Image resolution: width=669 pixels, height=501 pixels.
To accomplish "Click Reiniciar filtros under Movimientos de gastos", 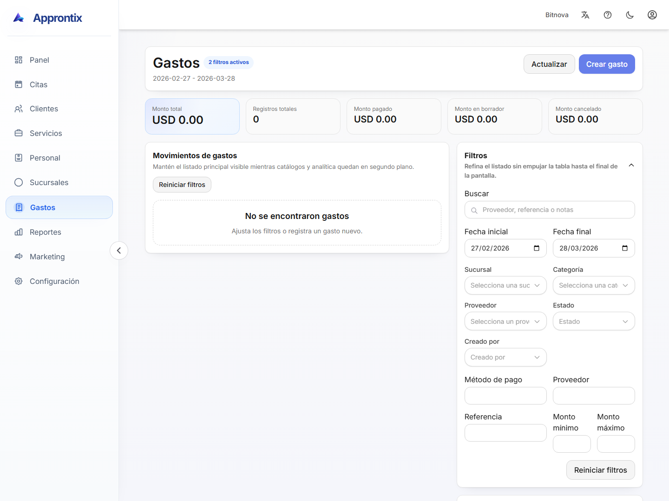I will [182, 185].
